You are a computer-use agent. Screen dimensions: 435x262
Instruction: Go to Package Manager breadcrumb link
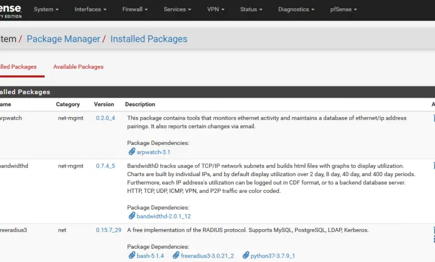point(64,39)
